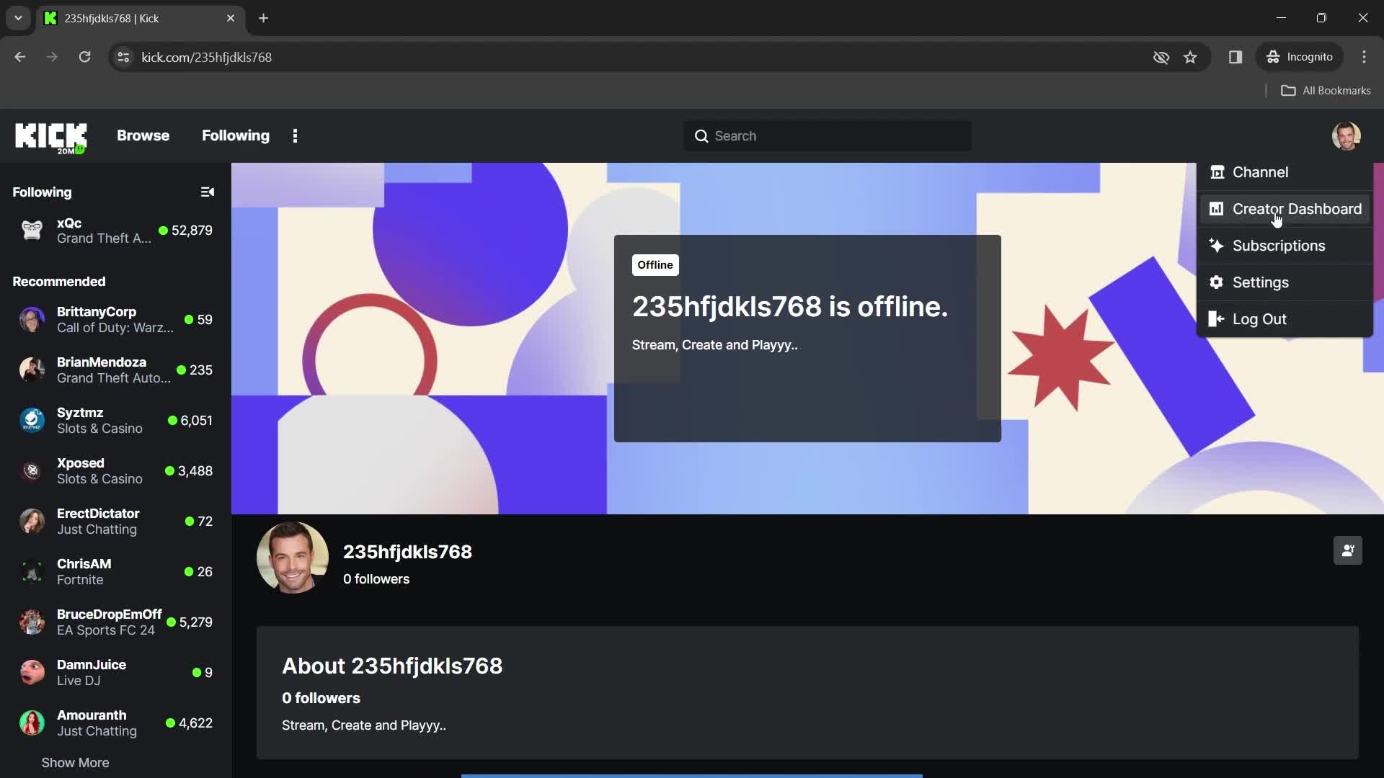Go back to previous page

[20, 57]
